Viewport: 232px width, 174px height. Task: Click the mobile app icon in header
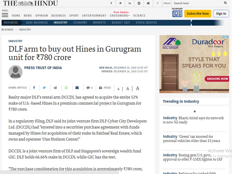click(157, 3)
